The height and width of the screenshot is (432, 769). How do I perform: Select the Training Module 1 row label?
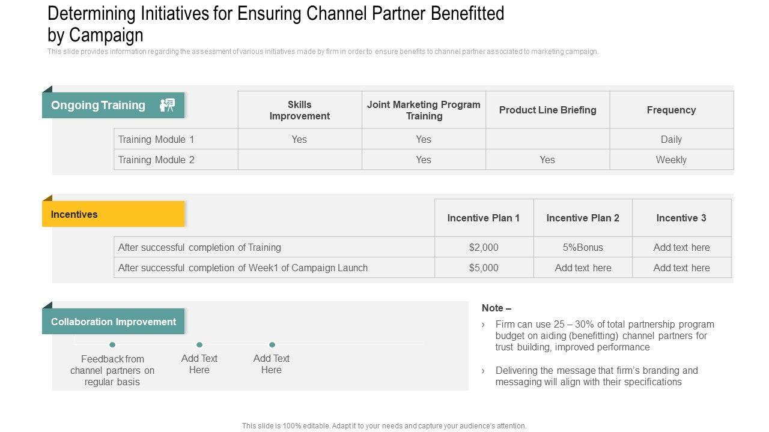[156, 139]
